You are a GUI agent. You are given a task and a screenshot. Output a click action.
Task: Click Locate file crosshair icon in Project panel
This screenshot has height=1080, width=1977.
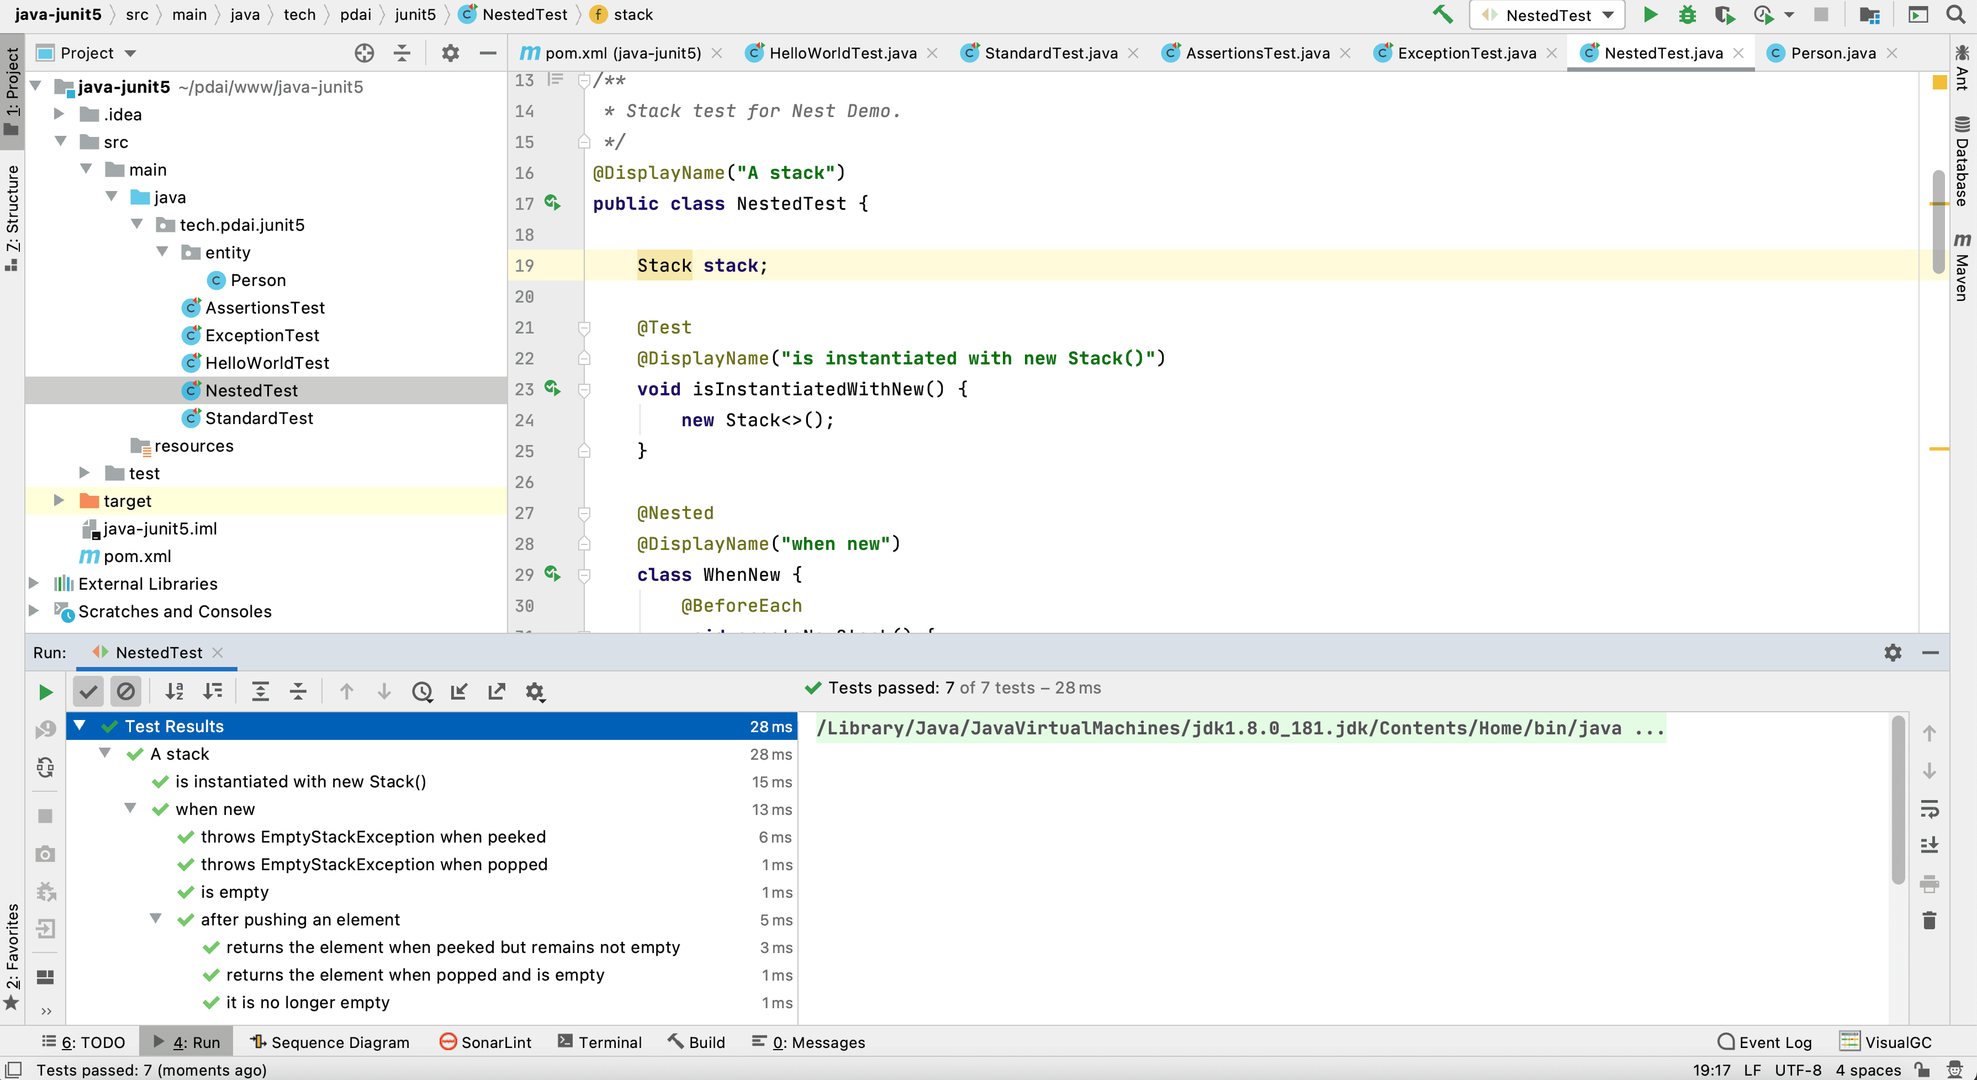(364, 53)
